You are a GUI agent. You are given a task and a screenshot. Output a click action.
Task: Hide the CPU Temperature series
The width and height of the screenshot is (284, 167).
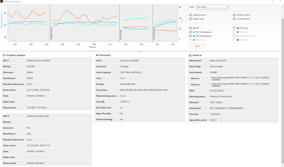coord(190,32)
